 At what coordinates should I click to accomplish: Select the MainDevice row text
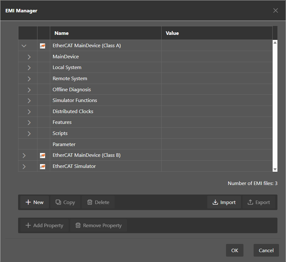click(x=66, y=57)
